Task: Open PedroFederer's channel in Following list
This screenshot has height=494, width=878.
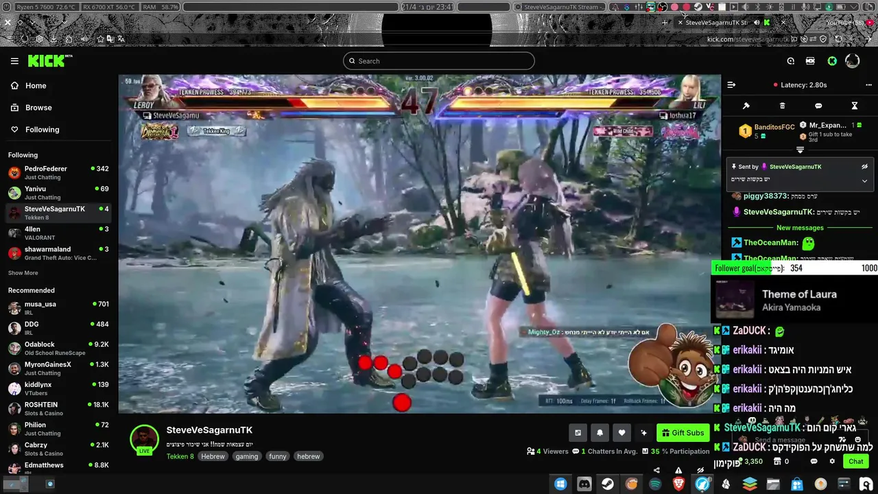Action: coord(58,173)
